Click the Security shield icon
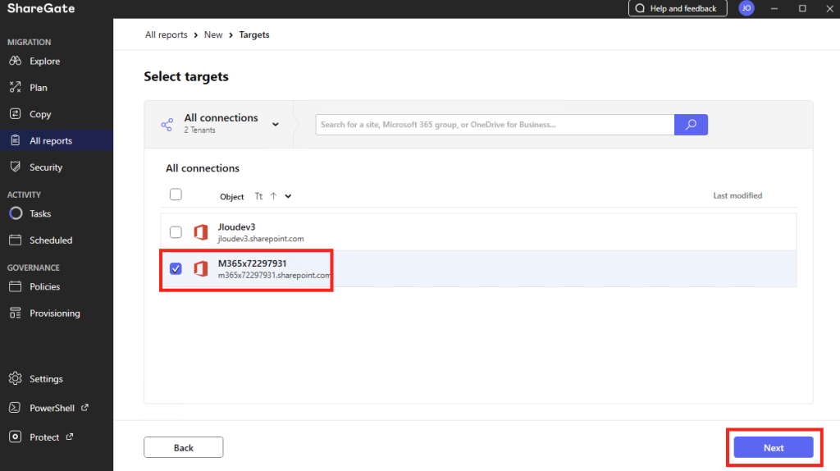This screenshot has width=840, height=471. point(15,167)
